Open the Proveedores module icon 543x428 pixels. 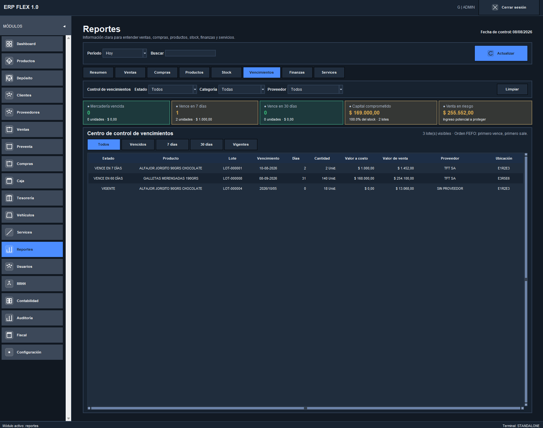point(9,112)
